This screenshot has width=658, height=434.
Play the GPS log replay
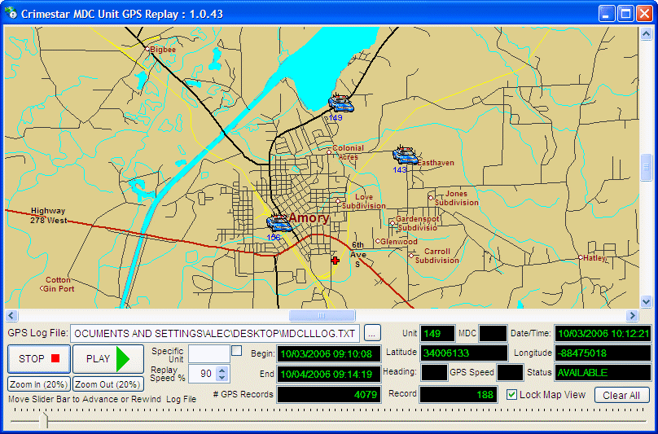107,359
